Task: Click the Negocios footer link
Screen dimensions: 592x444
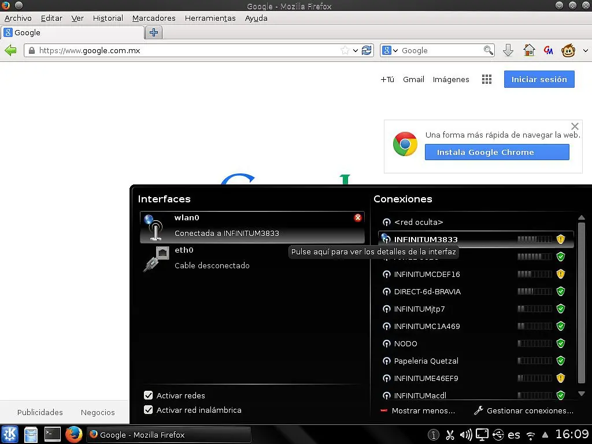Action: 98,412
